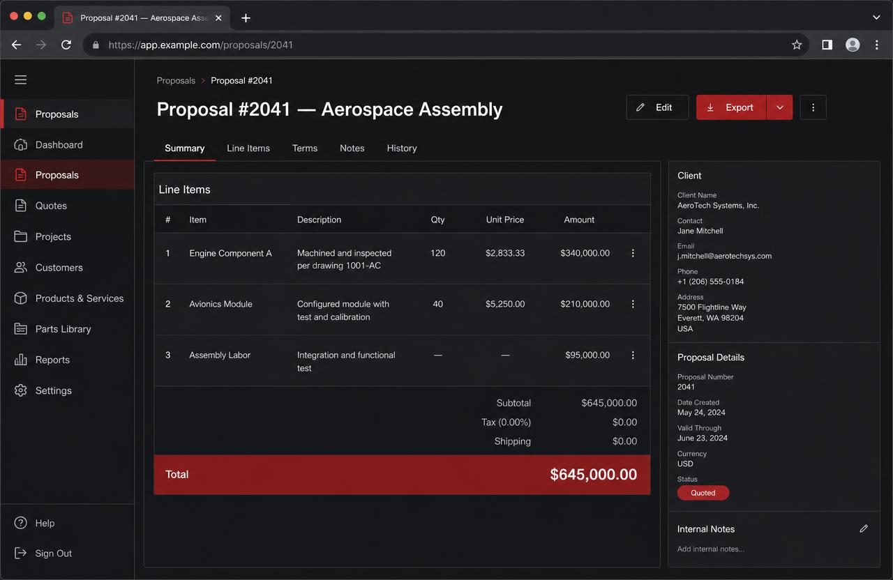
Task: Toggle the browser side panel icon
Action: click(827, 45)
